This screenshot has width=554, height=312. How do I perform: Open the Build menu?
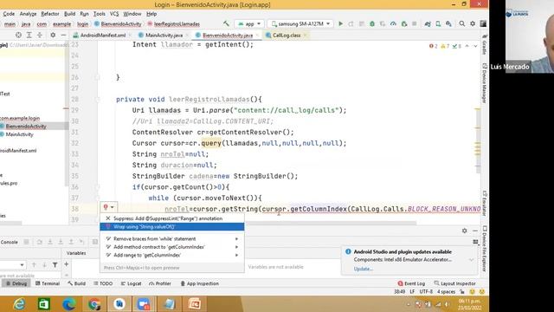[69, 14]
